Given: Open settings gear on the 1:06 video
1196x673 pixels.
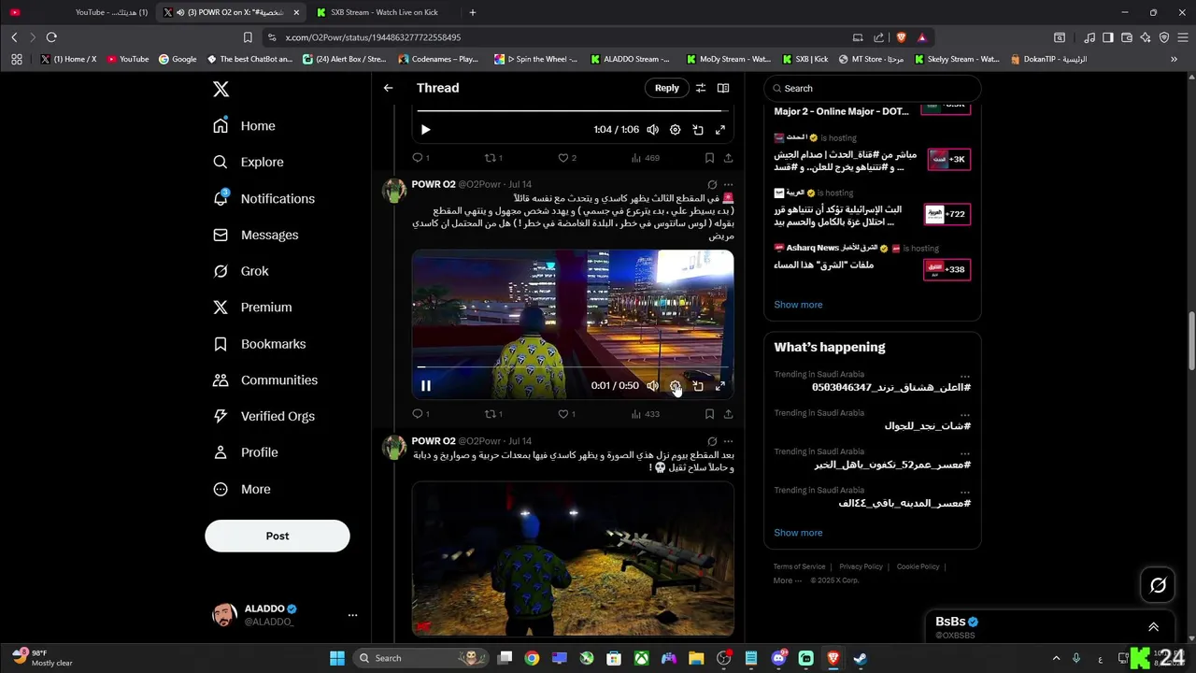Looking at the screenshot, I should (x=675, y=130).
